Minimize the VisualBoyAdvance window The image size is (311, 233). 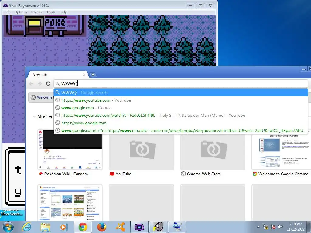tap(190, 6)
